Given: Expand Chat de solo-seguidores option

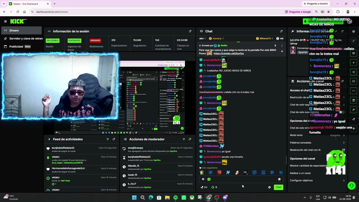Looking at the screenshot, I should [344, 105].
